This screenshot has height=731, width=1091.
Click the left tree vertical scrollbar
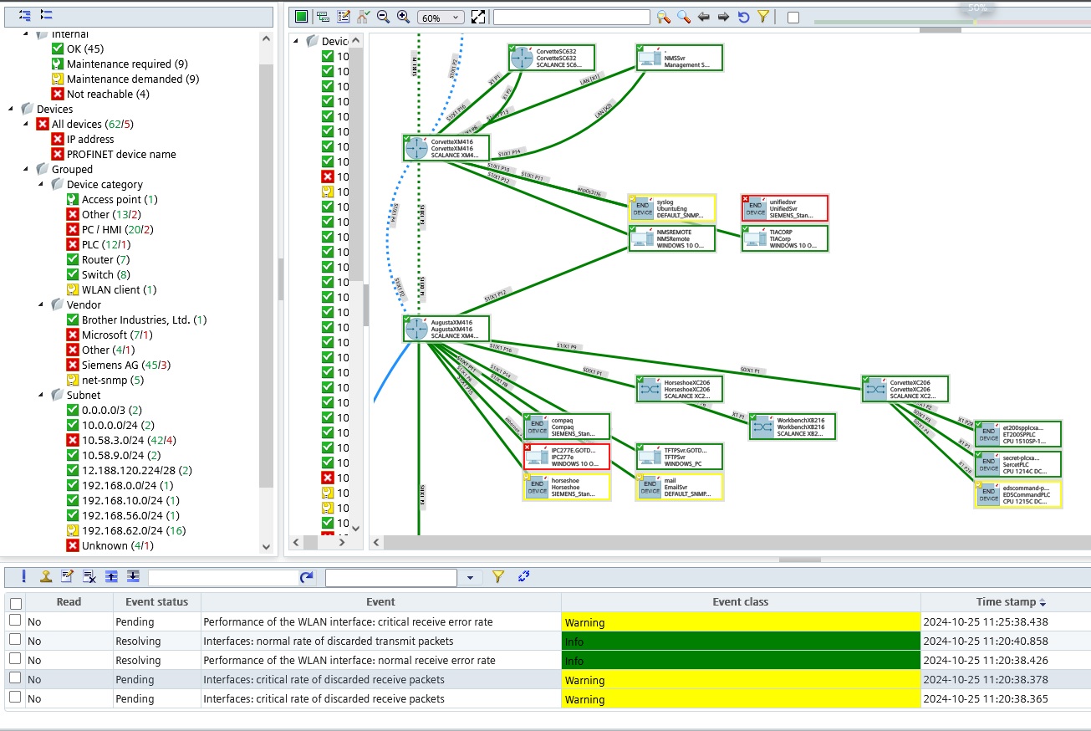[x=267, y=276]
